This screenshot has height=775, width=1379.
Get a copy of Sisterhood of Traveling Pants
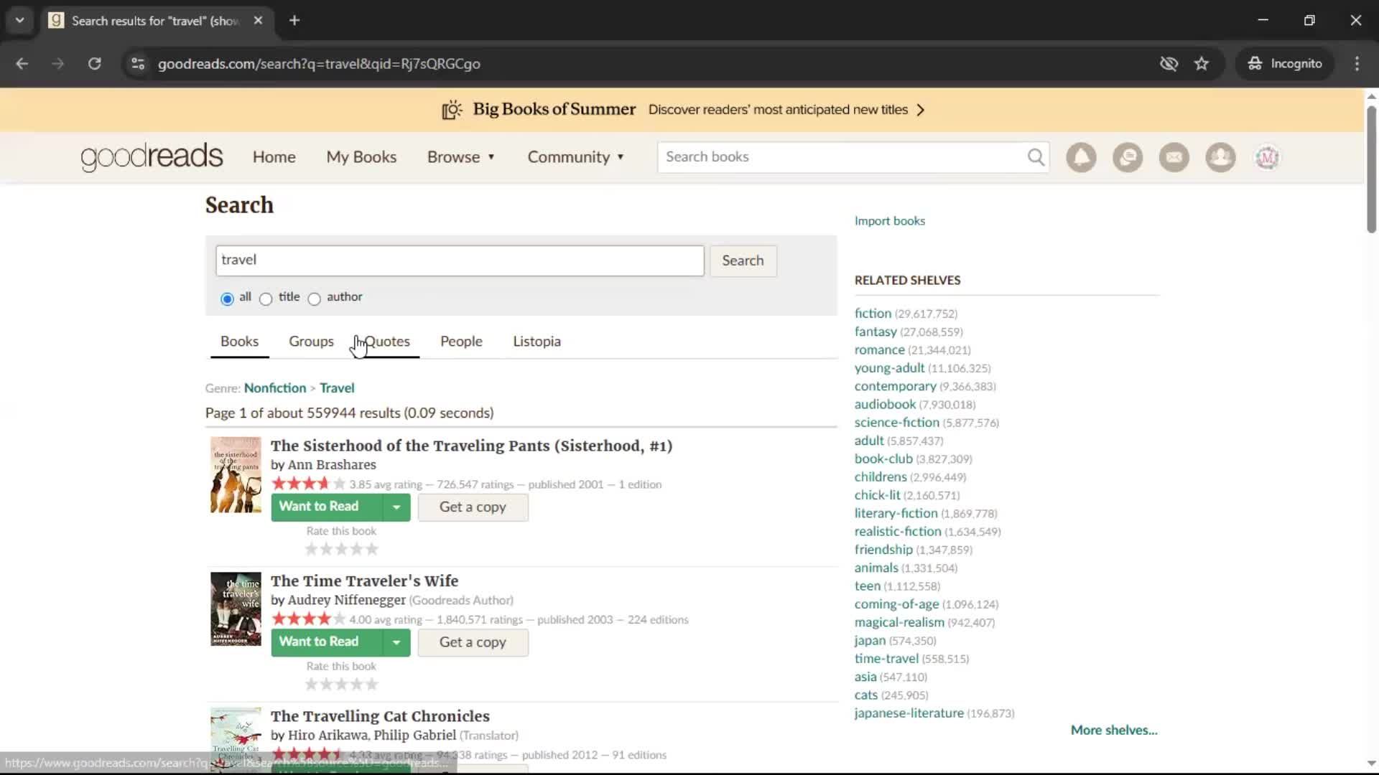(473, 507)
